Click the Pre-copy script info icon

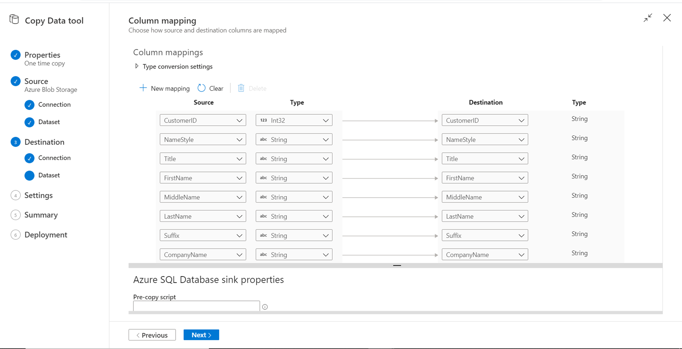coord(265,307)
